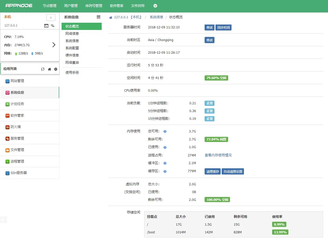The image size is (328, 238).
Task: Refresh the 应用列表 panel
Action: (43, 69)
